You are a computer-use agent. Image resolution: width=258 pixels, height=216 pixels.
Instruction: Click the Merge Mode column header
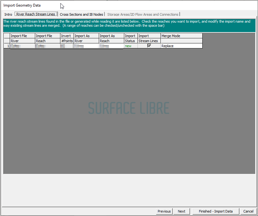coord(181,36)
